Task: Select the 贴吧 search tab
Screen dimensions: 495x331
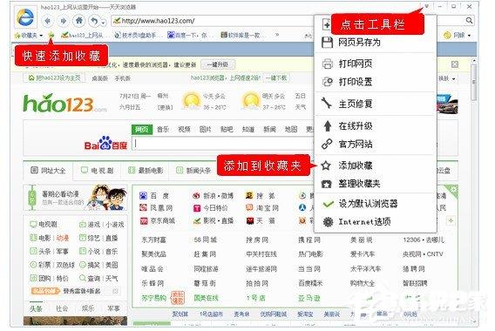Action: pyautogui.click(x=227, y=129)
